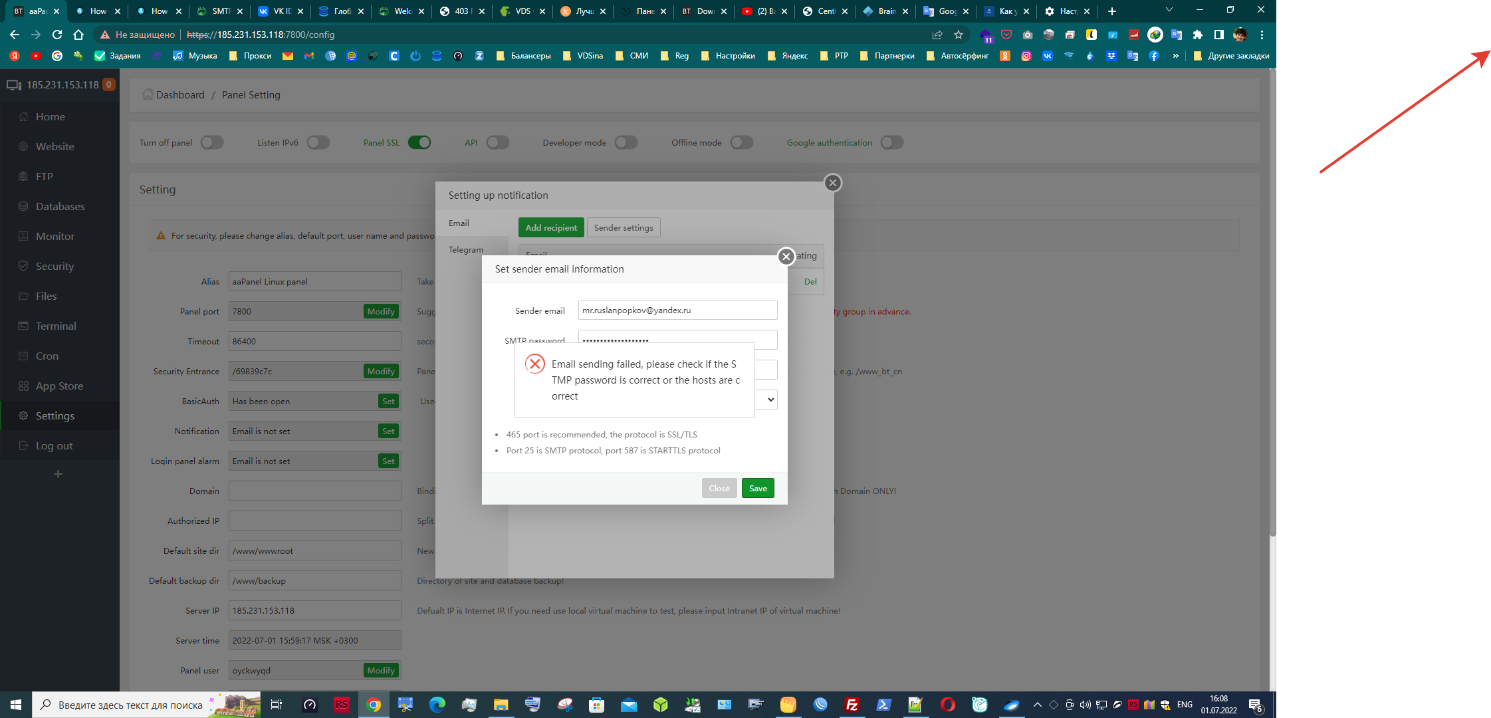This screenshot has width=1491, height=718.
Task: Bookmark page with star icon
Action: pos(958,35)
